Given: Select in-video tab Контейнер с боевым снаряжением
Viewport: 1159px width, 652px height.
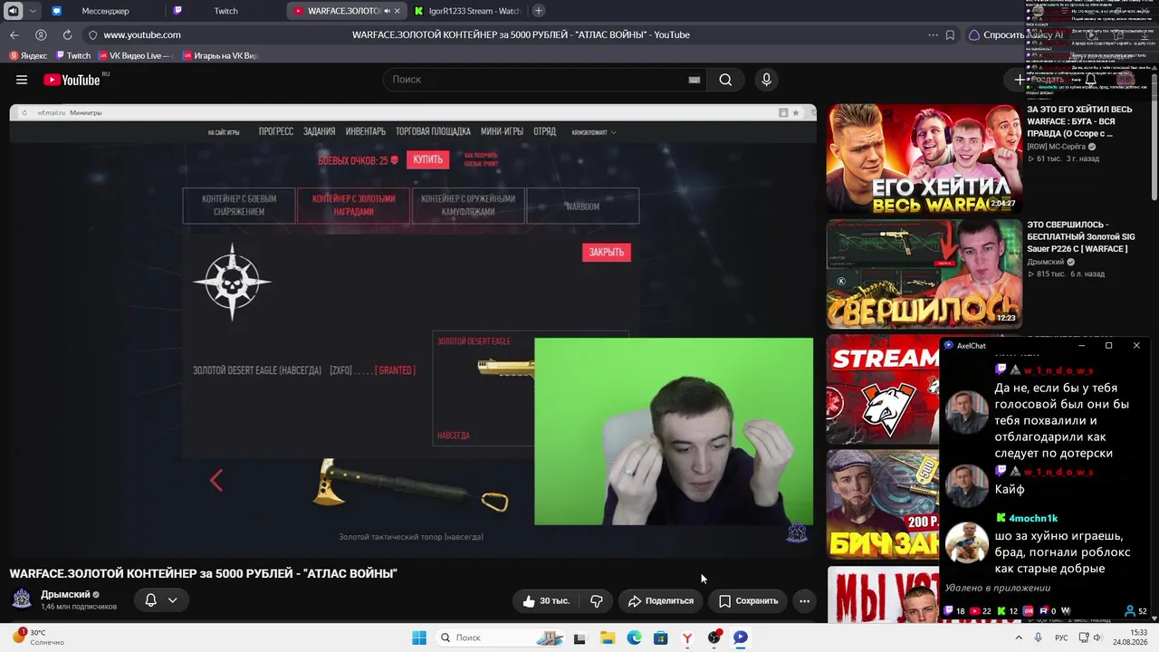Looking at the screenshot, I should coord(239,206).
